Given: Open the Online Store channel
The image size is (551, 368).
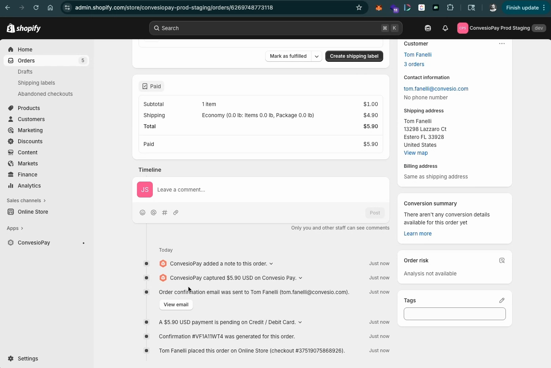Looking at the screenshot, I should pyautogui.click(x=33, y=212).
